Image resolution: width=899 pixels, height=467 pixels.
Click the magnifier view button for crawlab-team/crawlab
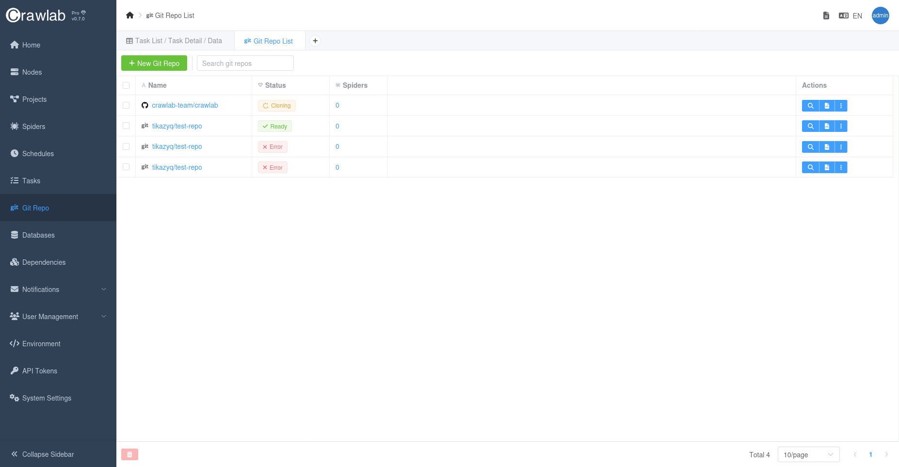pyautogui.click(x=810, y=106)
